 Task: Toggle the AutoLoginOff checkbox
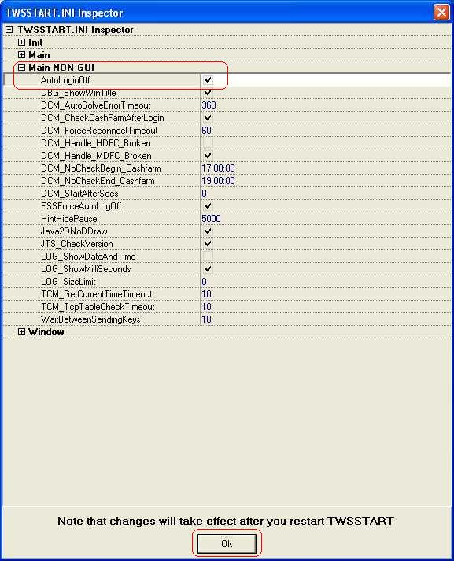208,80
